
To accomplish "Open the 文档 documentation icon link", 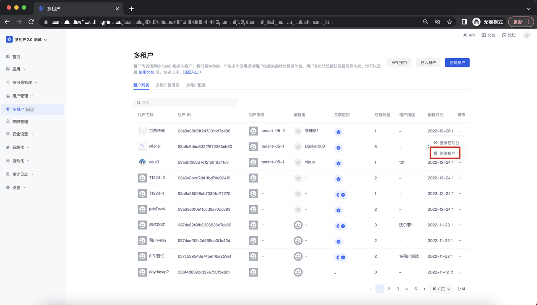I will (488, 35).
